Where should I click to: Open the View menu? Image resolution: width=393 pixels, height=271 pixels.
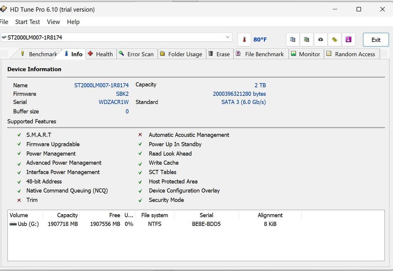click(x=53, y=22)
